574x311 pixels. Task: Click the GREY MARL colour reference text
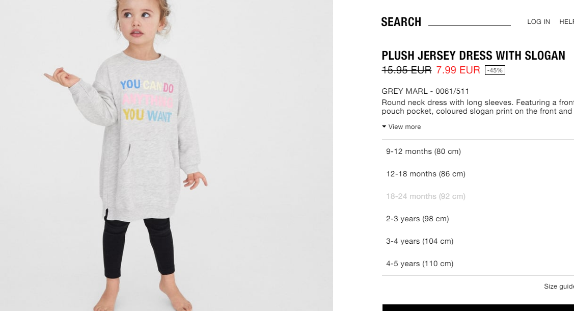[425, 91]
